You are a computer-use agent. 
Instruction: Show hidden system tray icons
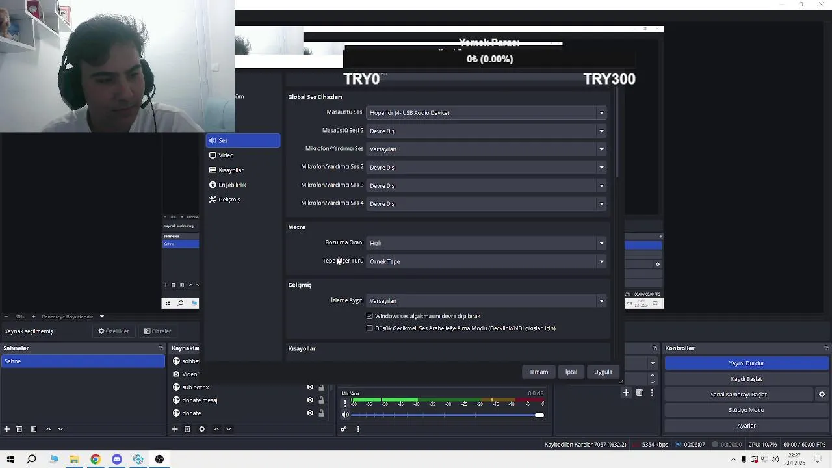pyautogui.click(x=734, y=460)
